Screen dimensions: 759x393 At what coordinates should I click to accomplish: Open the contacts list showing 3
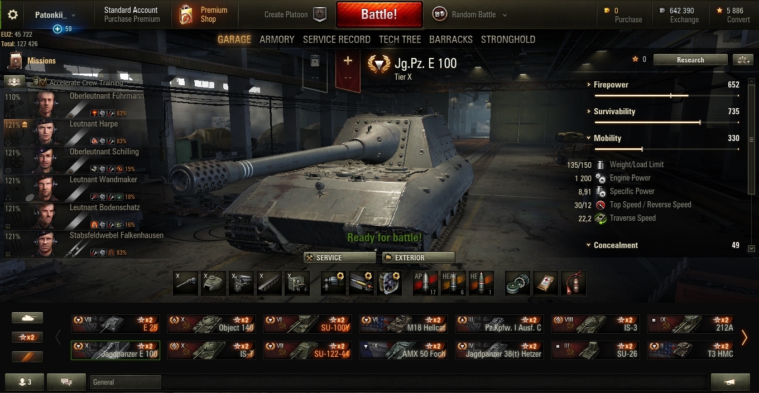(25, 382)
